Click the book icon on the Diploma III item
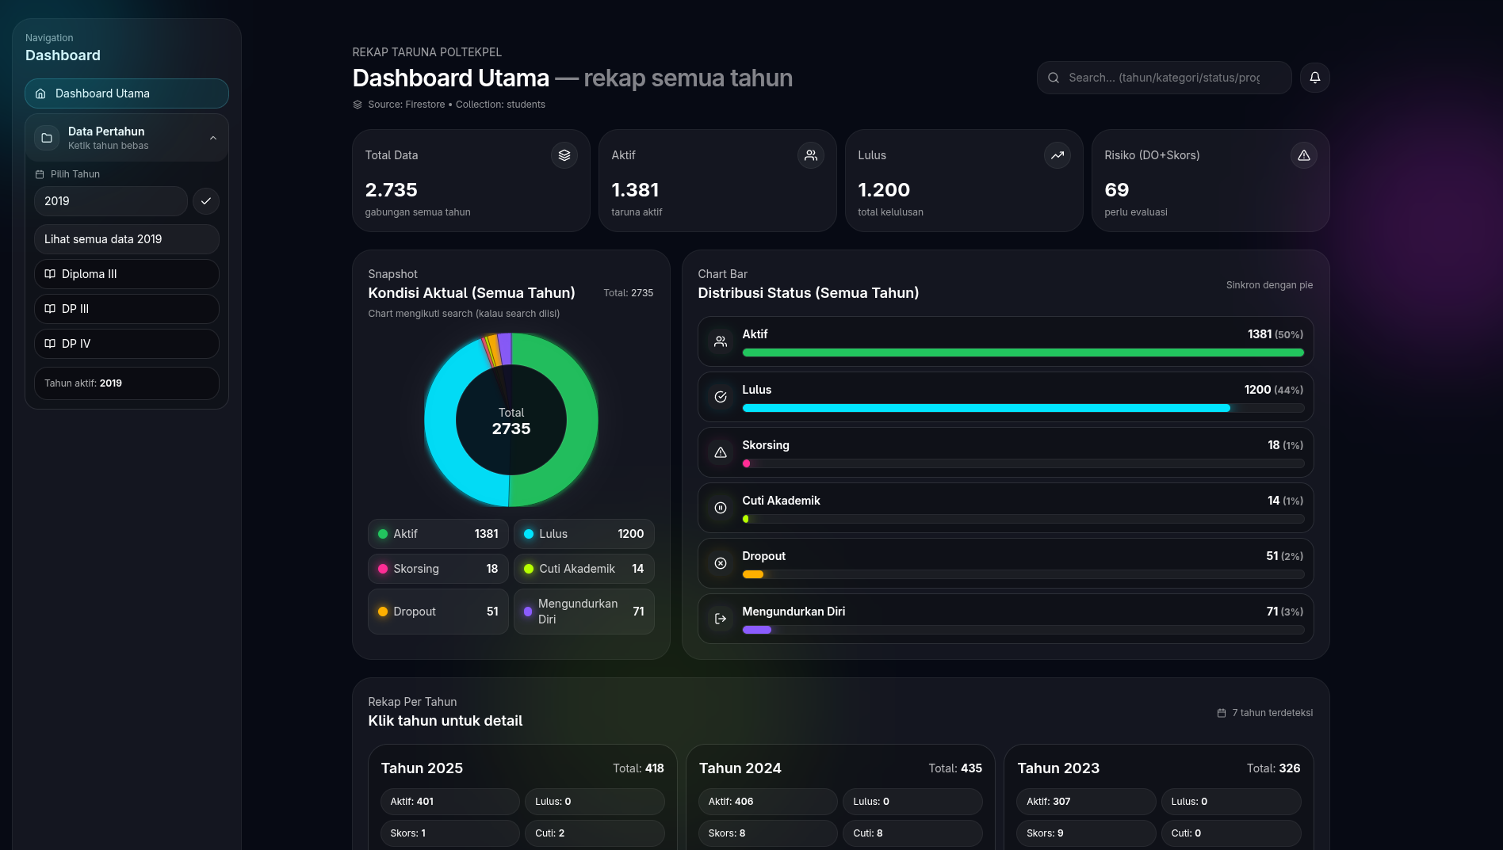Screen dimensions: 1503x850 click(50, 274)
